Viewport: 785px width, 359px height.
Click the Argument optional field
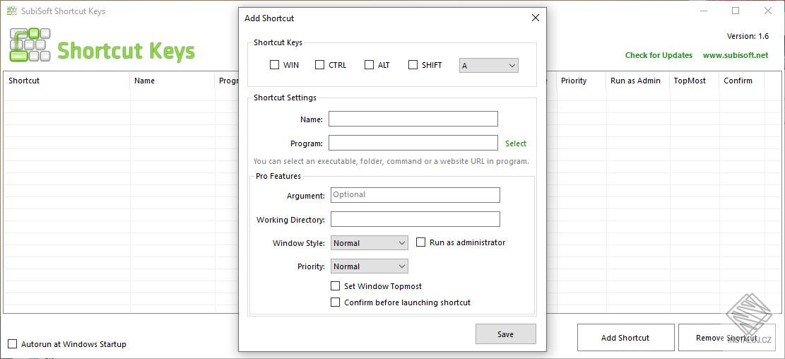[415, 195]
